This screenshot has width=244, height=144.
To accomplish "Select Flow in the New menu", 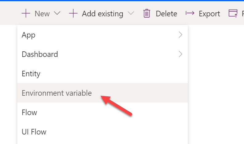I will pyautogui.click(x=103, y=112).
